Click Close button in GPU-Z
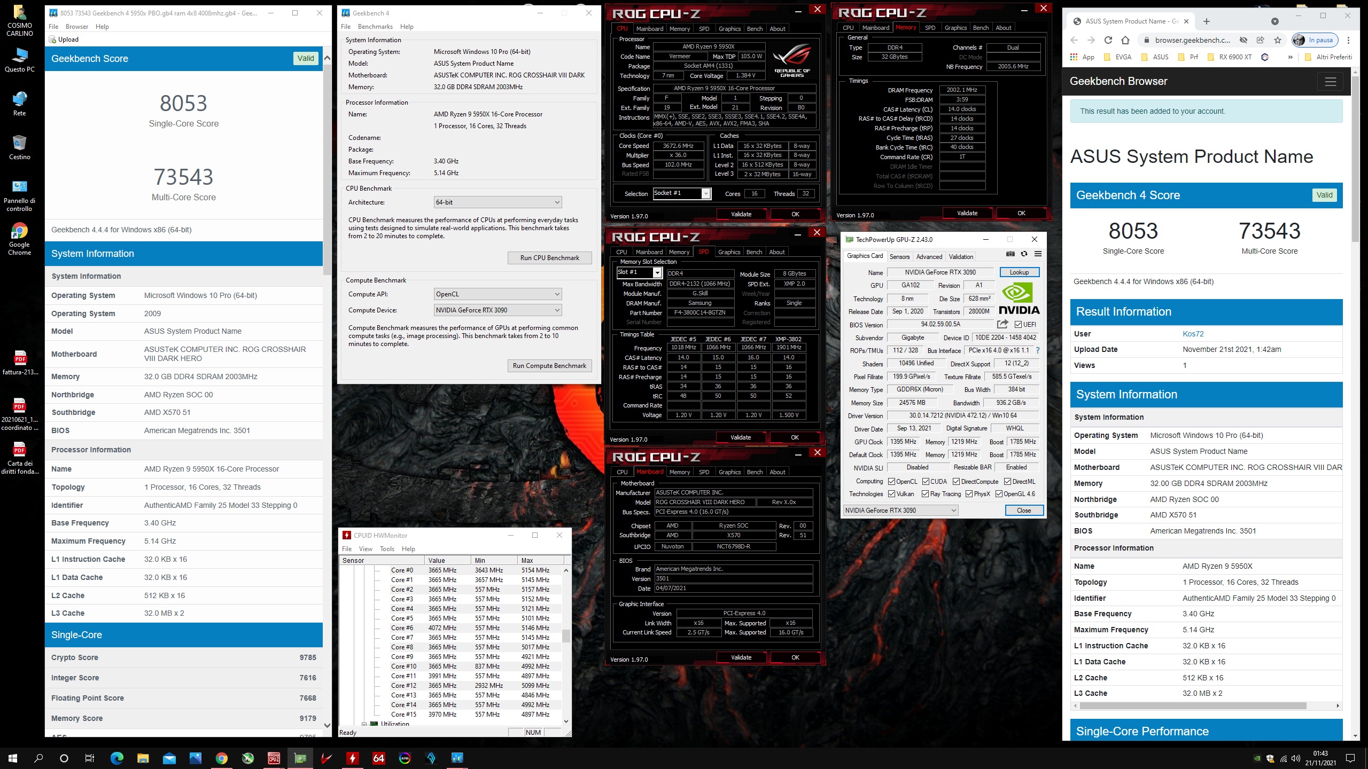Screen dimensions: 1368x769 point(1024,511)
